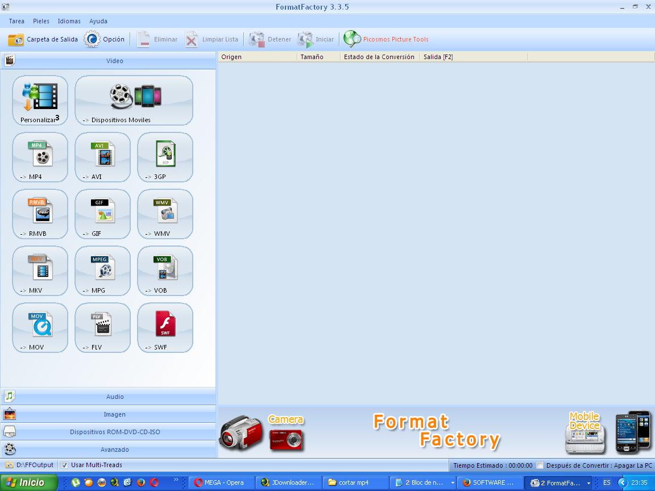Image resolution: width=655 pixels, height=491 pixels.
Task: Click the Tiempo Estimado : 00:00:00 status
Action: (493, 465)
